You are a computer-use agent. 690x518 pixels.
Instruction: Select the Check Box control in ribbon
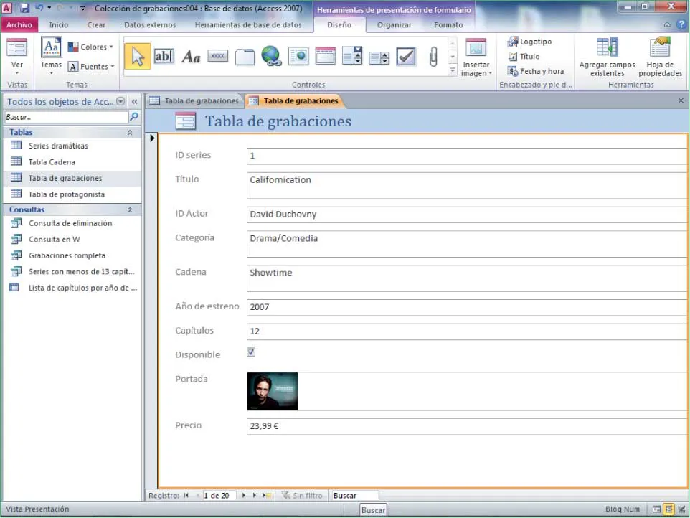click(406, 56)
